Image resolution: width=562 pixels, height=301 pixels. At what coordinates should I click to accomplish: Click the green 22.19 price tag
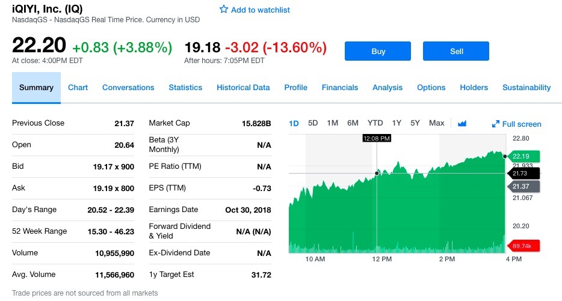click(523, 156)
